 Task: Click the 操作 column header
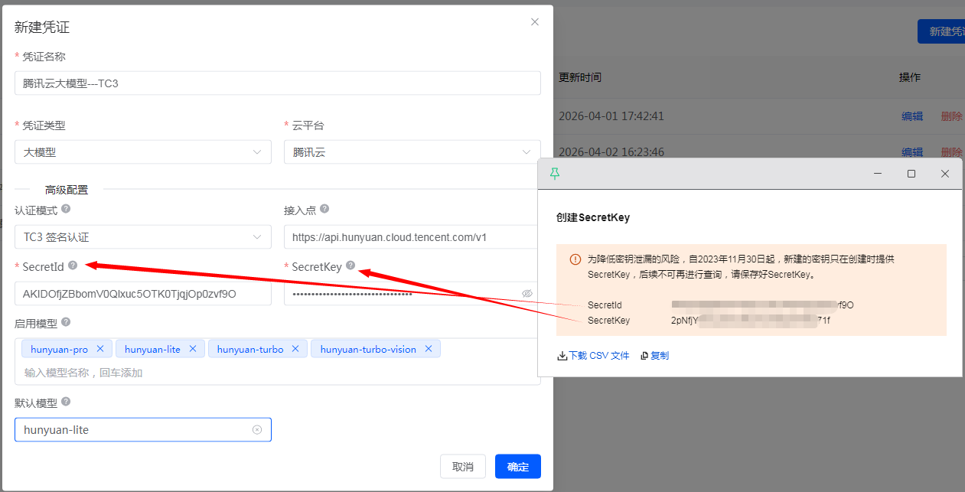click(x=910, y=77)
